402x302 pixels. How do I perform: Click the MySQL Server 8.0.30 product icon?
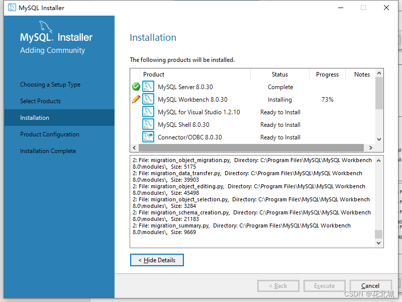tap(148, 87)
